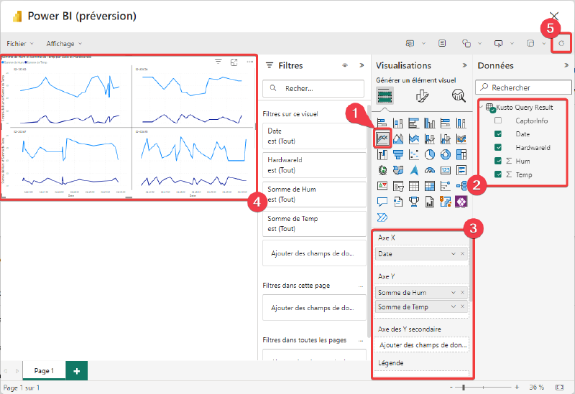575x394 pixels.
Task: Open the Fichier menu
Action: [20, 44]
